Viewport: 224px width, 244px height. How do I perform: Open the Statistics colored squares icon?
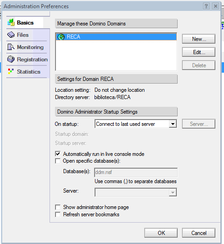11,71
